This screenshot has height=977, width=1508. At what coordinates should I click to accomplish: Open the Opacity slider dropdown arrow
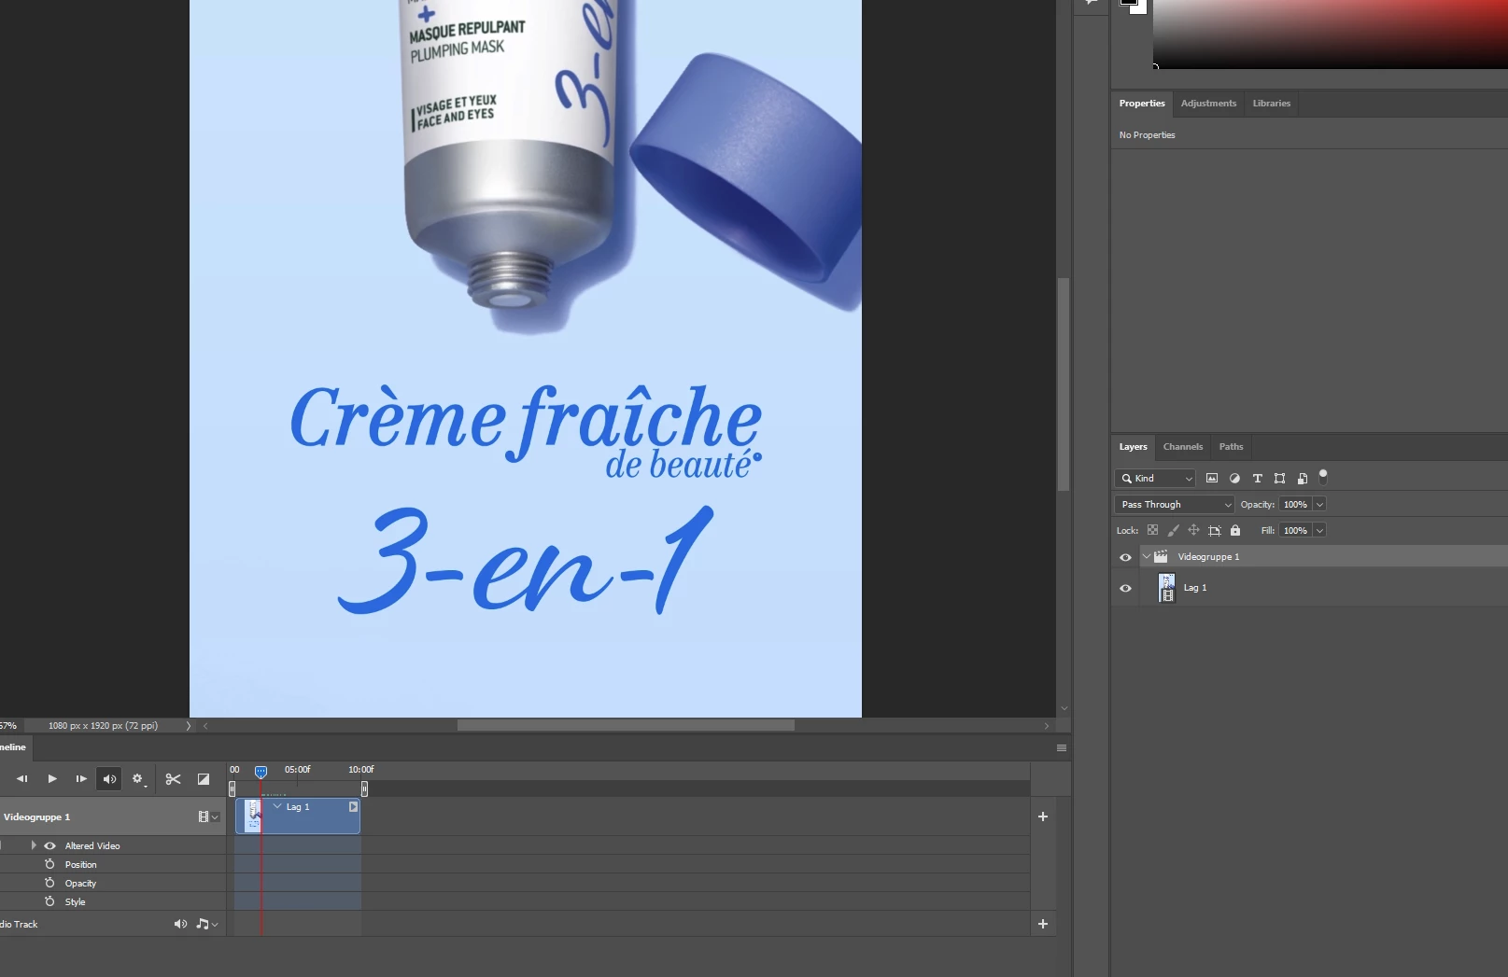point(1319,504)
